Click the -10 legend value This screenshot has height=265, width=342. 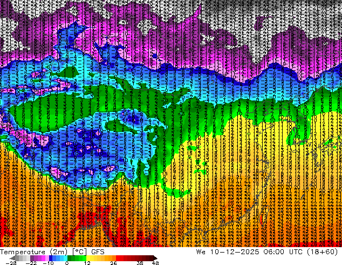(x=48, y=263)
